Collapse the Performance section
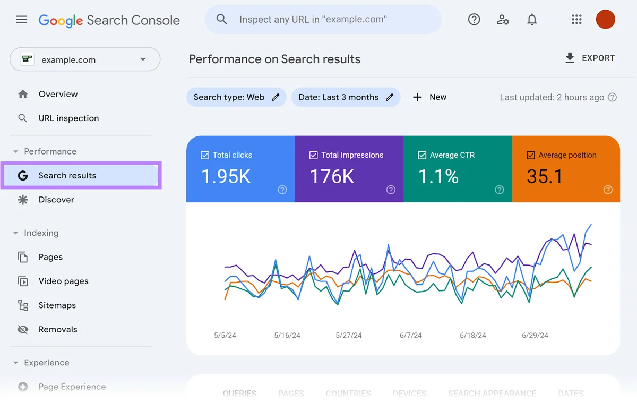637x402 pixels. (15, 151)
